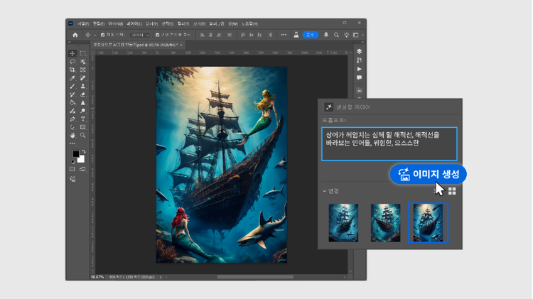The width and height of the screenshot is (533, 299).
Task: Open the speech-bubble Comments panel icon
Action: click(x=360, y=78)
